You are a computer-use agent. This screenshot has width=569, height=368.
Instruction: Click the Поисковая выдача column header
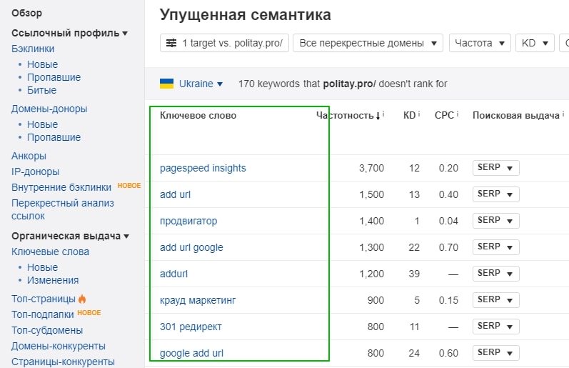515,116
